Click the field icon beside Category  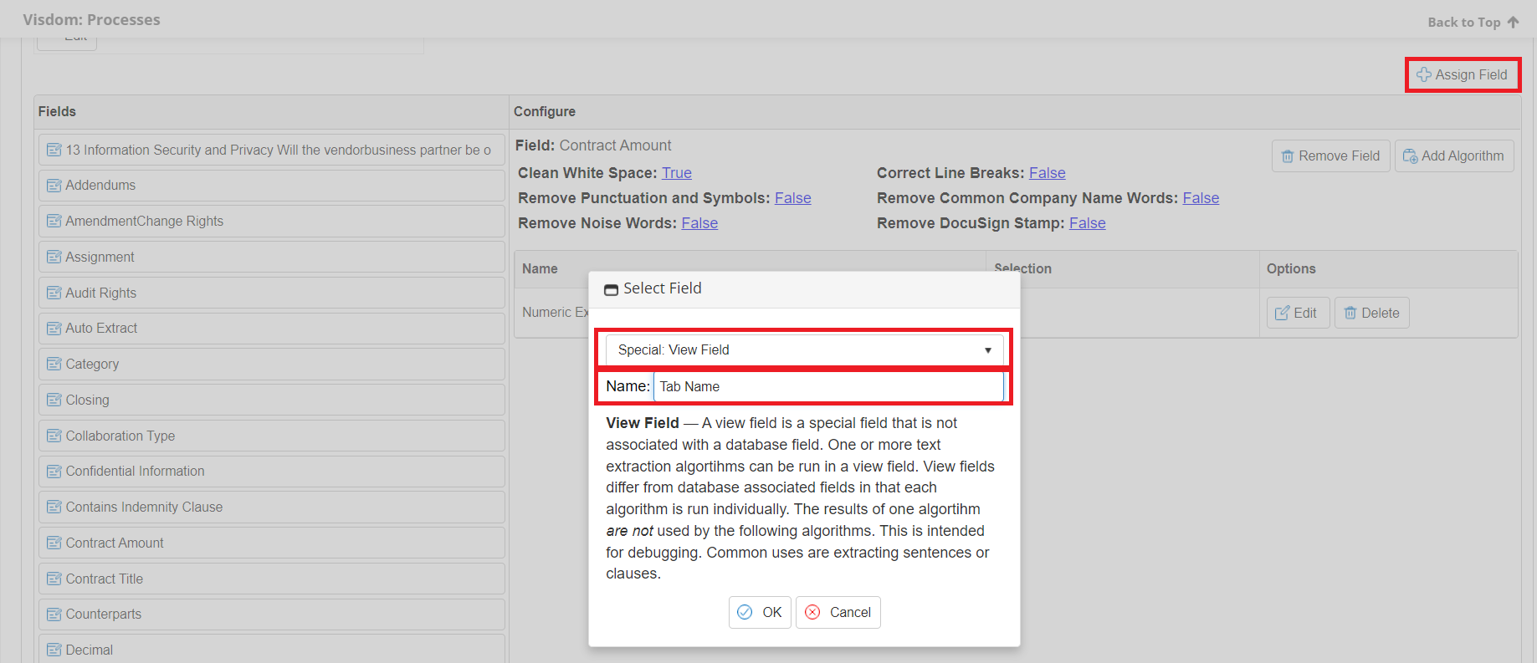(54, 365)
